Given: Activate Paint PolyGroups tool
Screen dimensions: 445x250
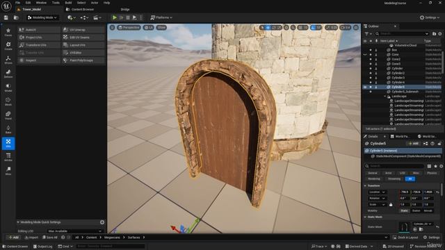Looking at the screenshot, I should 83,60.
